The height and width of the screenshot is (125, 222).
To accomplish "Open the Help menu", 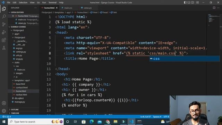I will (61, 2).
